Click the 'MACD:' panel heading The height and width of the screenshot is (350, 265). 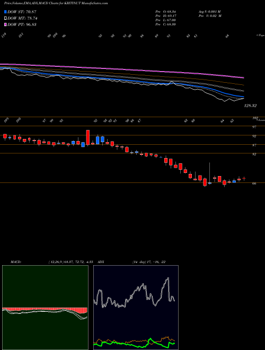(x=15, y=262)
